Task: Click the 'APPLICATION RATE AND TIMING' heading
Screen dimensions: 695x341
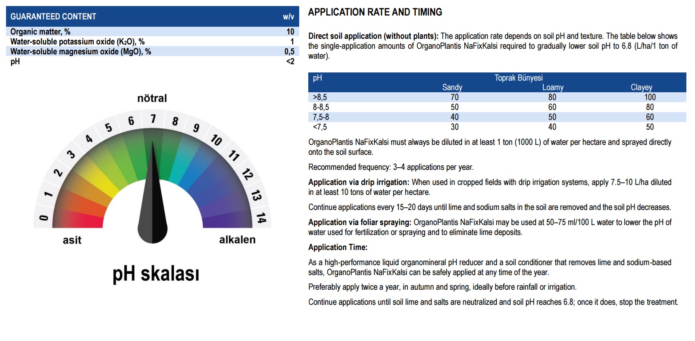Action: [375, 12]
